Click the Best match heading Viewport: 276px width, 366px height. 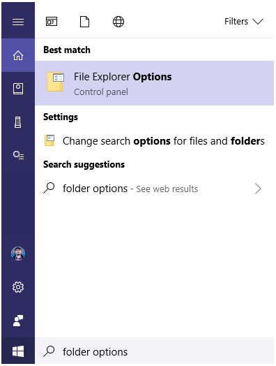(x=67, y=50)
